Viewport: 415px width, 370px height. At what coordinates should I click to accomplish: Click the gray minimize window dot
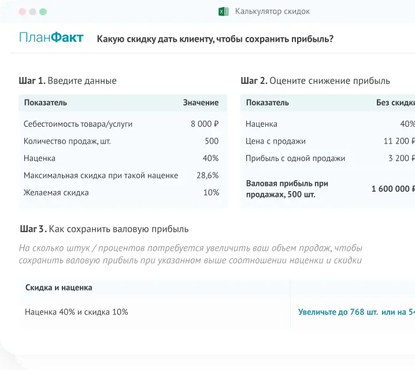click(x=32, y=12)
